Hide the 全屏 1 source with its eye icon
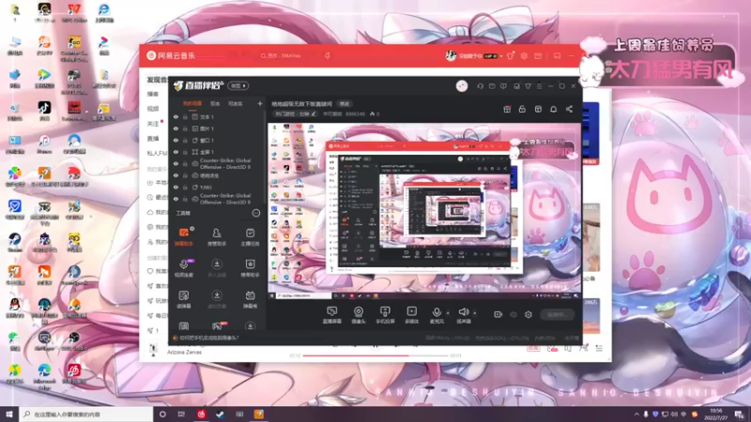Screen dimensions: 751x422 pos(176,152)
